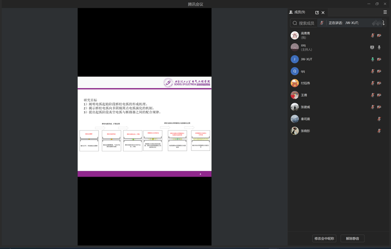391x249 pixels.
Task: Click the screen-share icon beside zzq
Action: click(372, 47)
